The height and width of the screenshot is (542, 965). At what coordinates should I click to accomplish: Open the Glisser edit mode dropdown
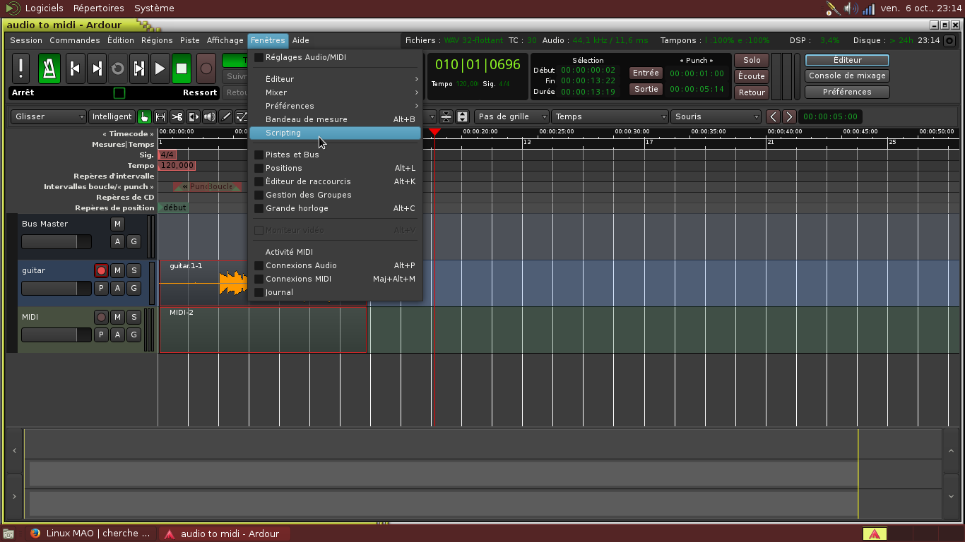coord(48,116)
